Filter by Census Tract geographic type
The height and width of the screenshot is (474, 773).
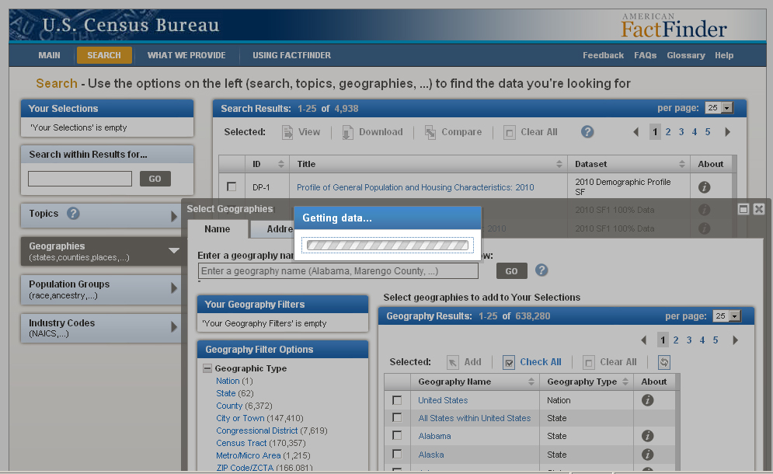pyautogui.click(x=241, y=443)
